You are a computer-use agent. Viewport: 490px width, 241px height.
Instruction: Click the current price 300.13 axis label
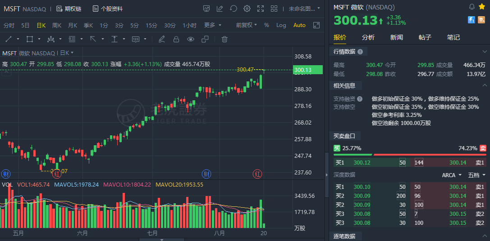308,70
